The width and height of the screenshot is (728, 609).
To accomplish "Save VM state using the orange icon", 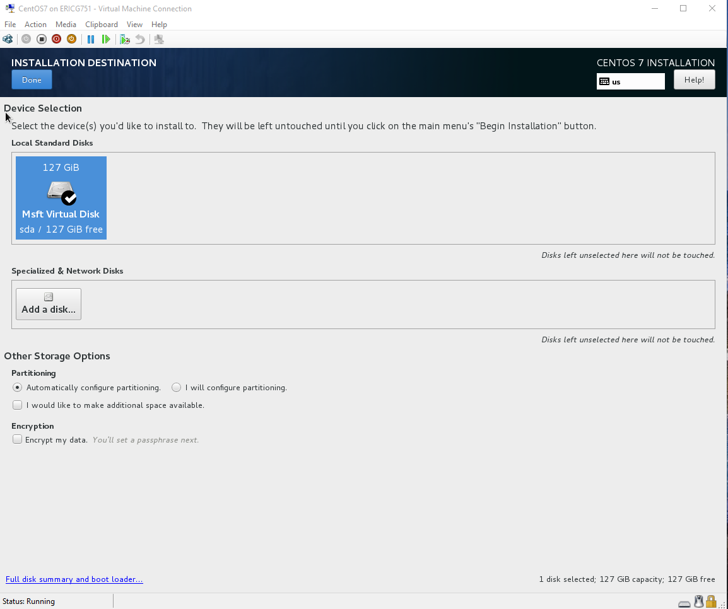I will tap(71, 40).
